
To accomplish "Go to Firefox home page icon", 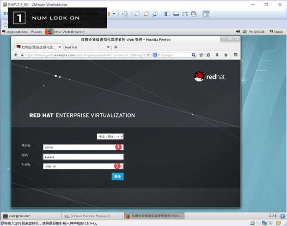I will pyautogui.click(x=226, y=55).
